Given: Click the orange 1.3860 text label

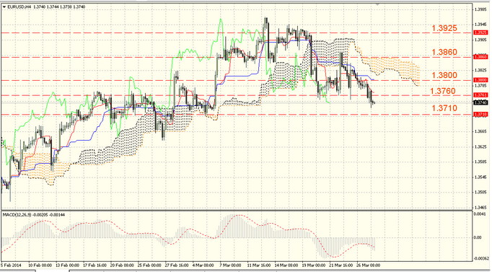Looking at the screenshot, I should [444, 52].
